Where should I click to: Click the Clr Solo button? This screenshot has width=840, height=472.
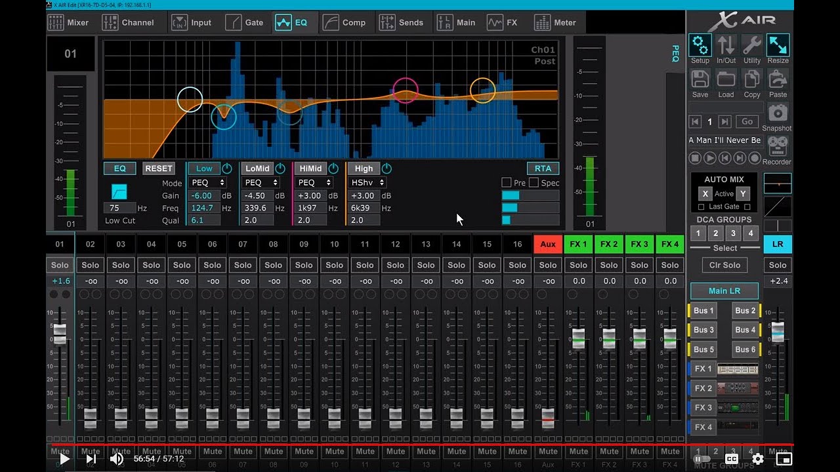click(x=724, y=265)
